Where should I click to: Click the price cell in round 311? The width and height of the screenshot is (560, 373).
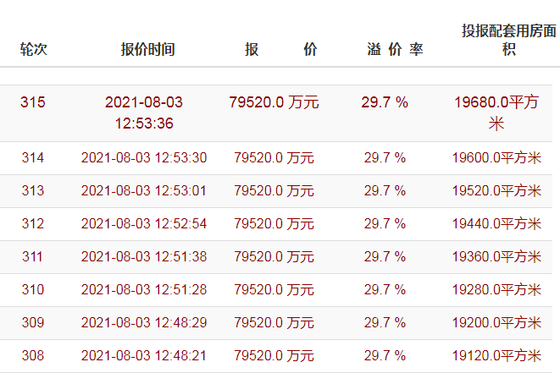(274, 256)
